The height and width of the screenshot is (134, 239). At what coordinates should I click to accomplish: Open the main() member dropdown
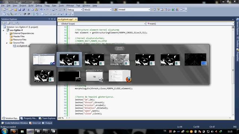point(190,24)
